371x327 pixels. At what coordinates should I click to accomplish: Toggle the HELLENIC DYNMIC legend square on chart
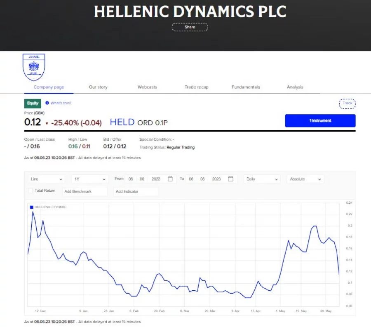[31, 207]
